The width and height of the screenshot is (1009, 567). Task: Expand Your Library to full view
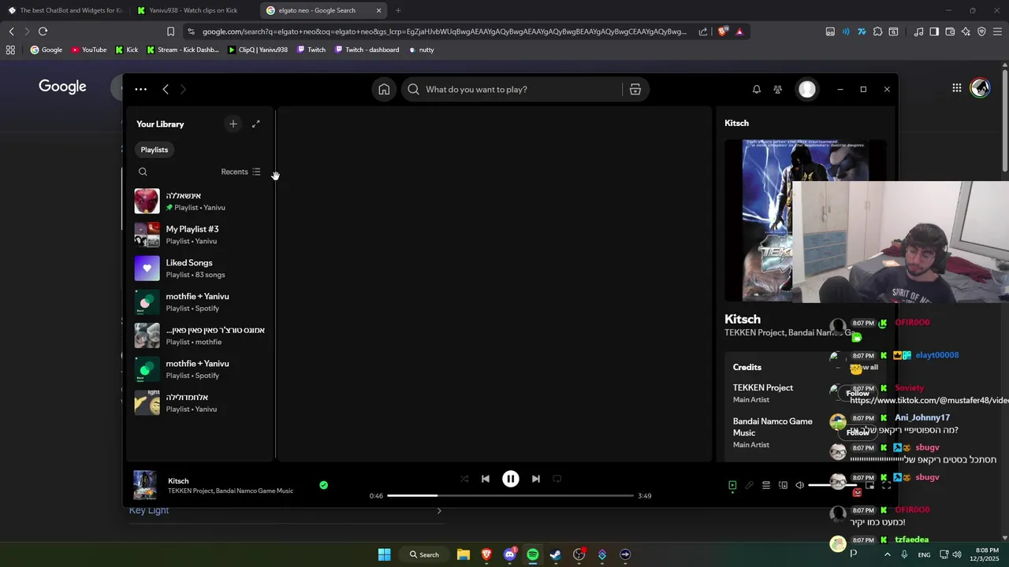pyautogui.click(x=255, y=124)
